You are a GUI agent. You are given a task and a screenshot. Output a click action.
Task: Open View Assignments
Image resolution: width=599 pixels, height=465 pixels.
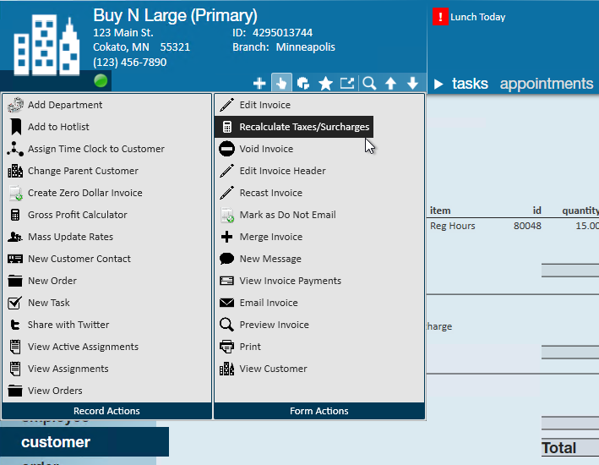[x=107, y=369]
